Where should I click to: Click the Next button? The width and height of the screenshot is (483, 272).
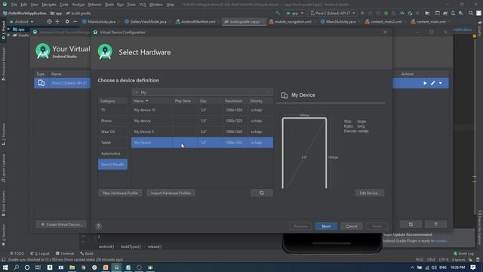(x=326, y=226)
